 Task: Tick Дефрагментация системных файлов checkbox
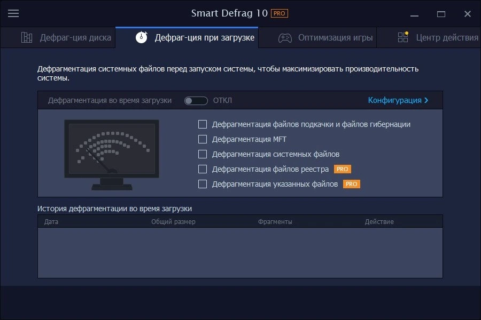point(203,154)
